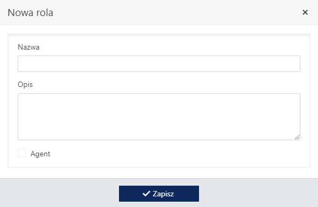Click the Opis field label
Screen dimensions: 318x207
pos(25,84)
